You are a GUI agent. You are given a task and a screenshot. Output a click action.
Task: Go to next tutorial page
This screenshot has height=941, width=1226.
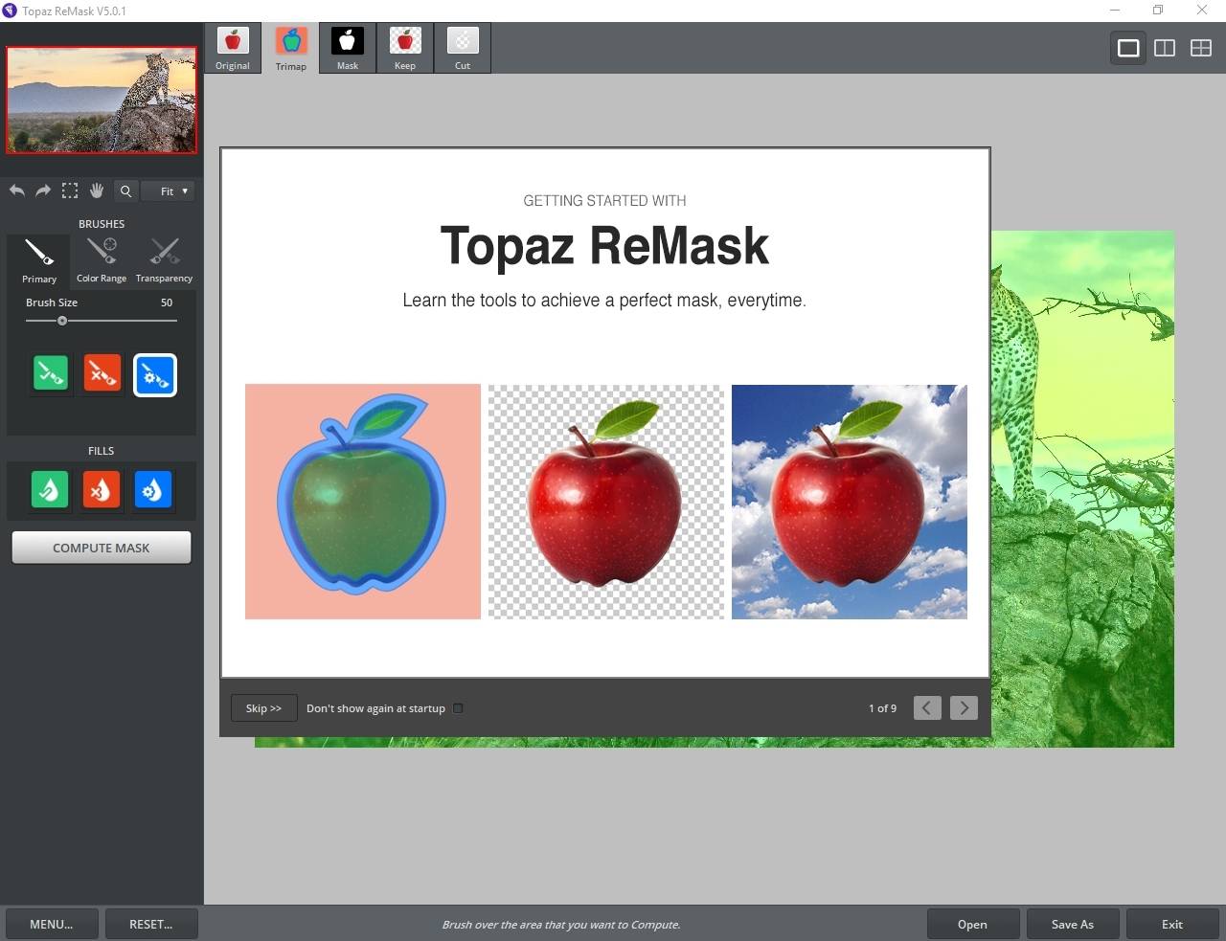pyautogui.click(x=964, y=707)
